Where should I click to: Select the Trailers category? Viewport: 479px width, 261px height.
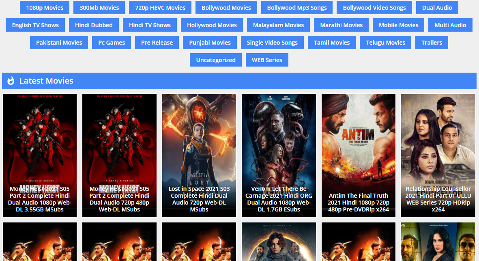(x=432, y=43)
